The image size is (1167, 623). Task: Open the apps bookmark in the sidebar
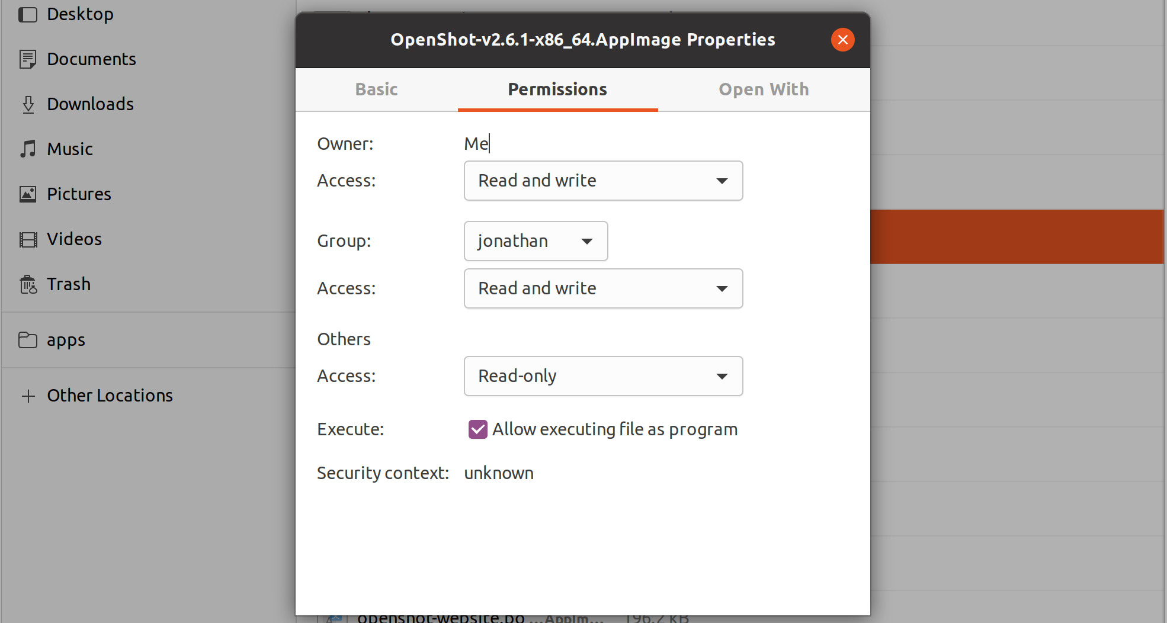click(66, 339)
